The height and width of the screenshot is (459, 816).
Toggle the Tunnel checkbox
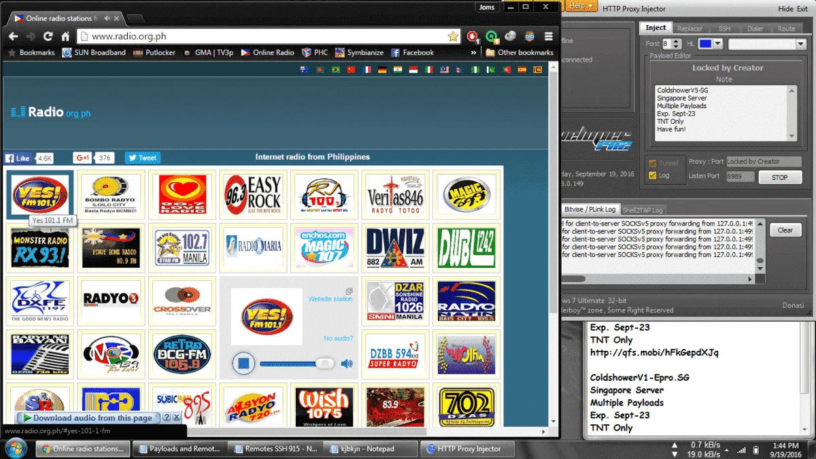coord(653,163)
